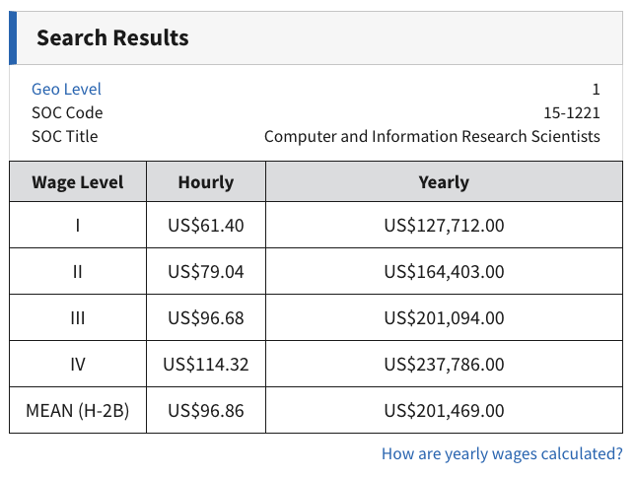Click the Wage Level II row label
The height and width of the screenshot is (477, 635).
(78, 271)
